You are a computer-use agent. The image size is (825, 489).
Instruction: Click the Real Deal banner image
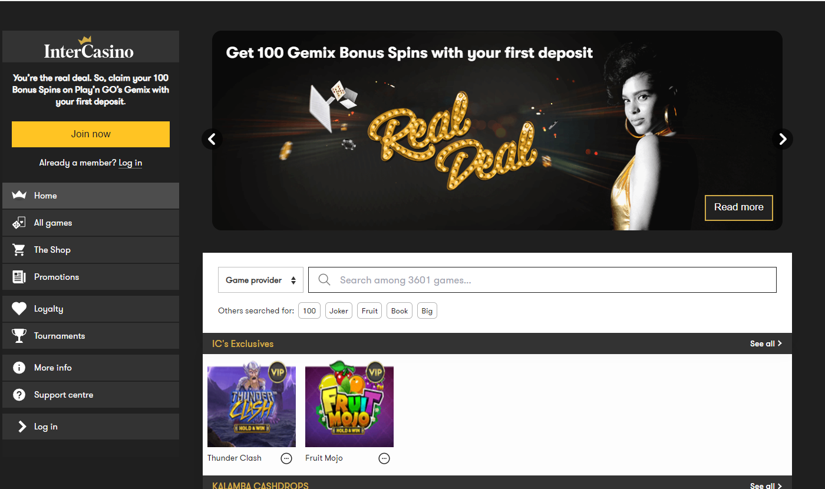[497, 131]
